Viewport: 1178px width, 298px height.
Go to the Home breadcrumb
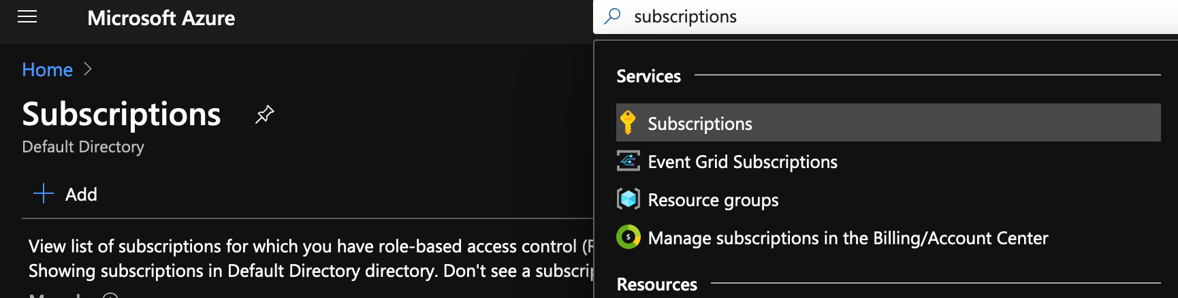(47, 69)
